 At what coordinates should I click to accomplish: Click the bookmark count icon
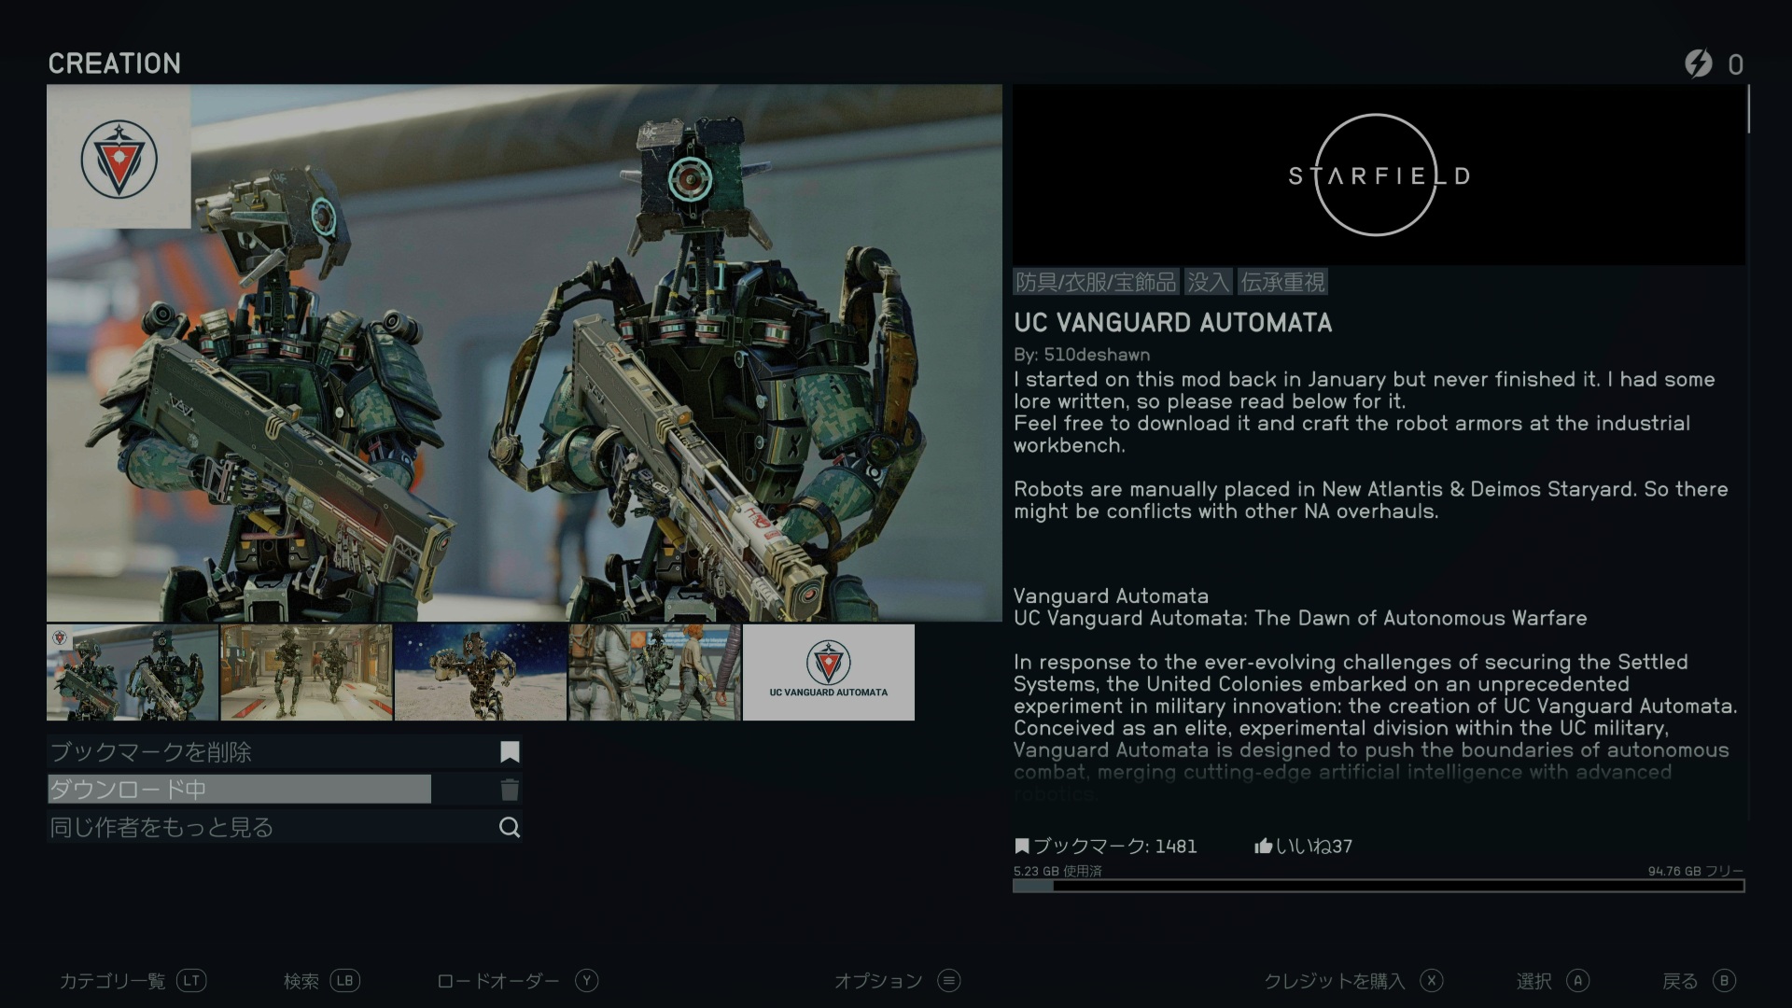pos(1022,847)
